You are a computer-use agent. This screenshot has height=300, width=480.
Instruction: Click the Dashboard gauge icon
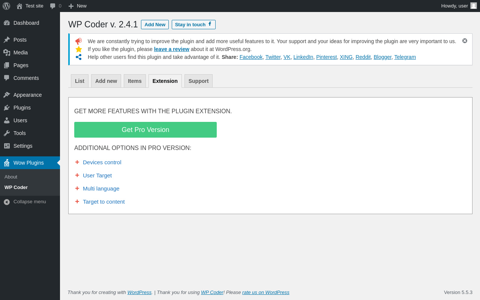click(x=7, y=23)
